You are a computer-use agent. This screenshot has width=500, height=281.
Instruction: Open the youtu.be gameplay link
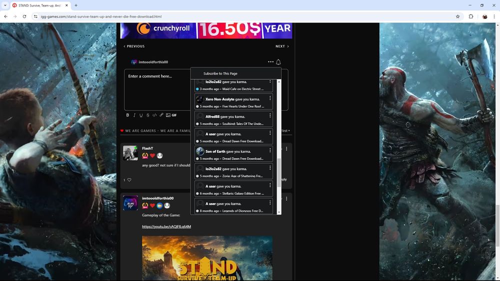166,227
